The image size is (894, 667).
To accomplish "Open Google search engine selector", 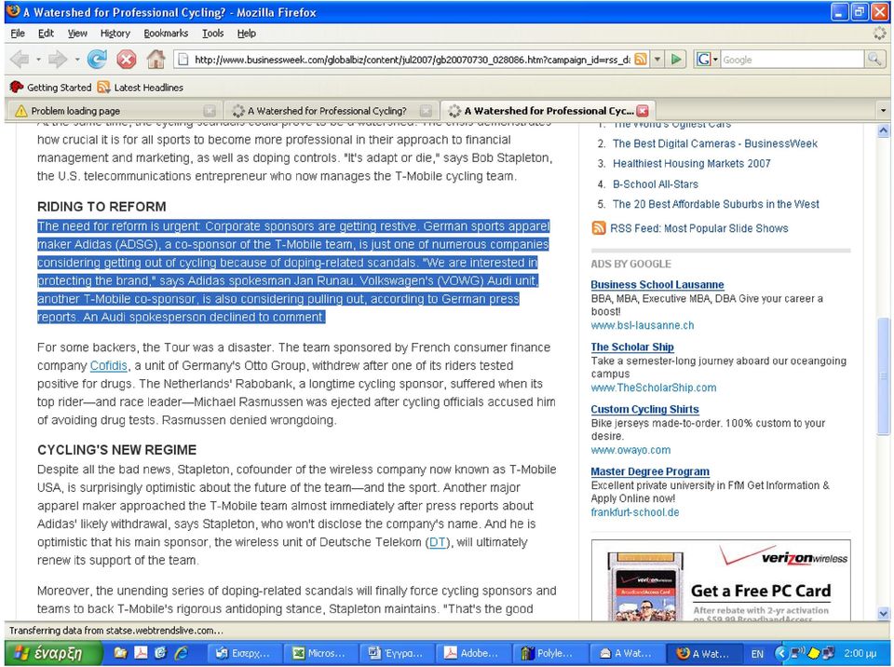I will coord(707,60).
